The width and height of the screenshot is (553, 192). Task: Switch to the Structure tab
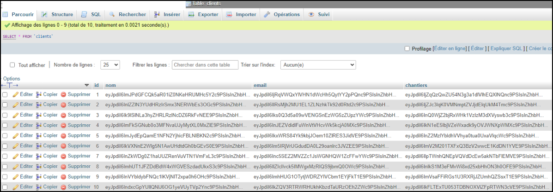click(x=57, y=14)
